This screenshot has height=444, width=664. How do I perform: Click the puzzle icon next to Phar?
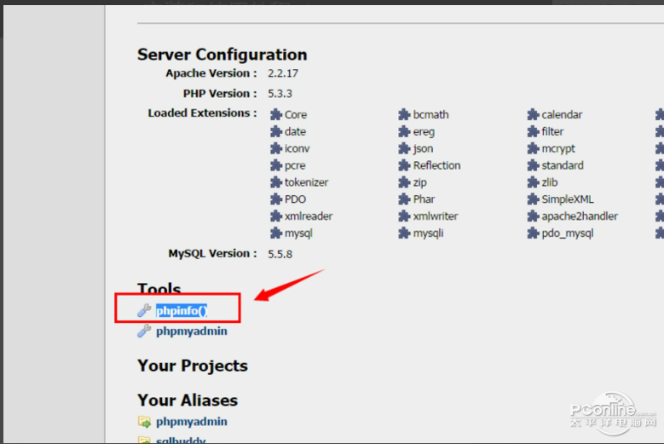click(x=404, y=199)
